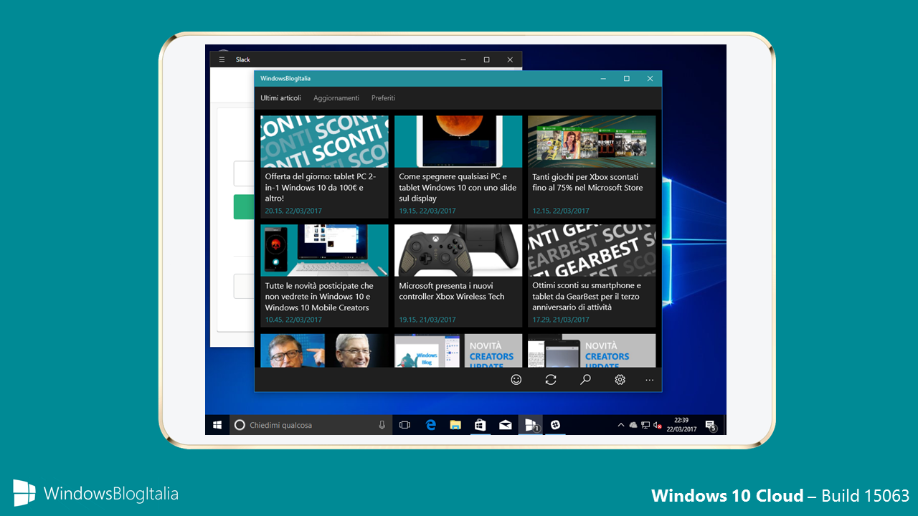Switch to Aggiornamenti tab

[336, 98]
